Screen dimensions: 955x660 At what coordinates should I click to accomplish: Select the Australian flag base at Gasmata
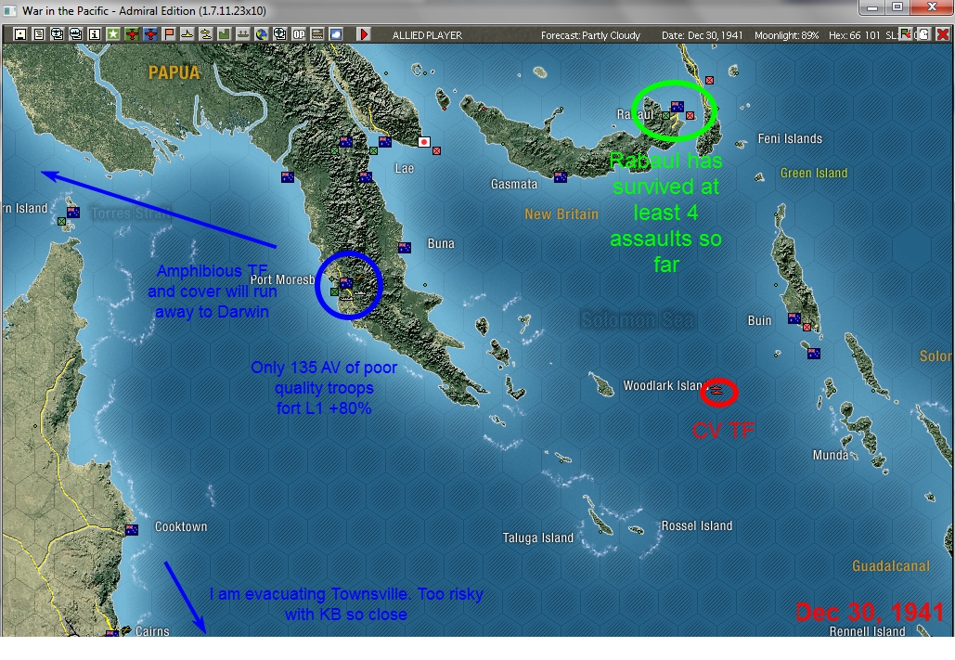(561, 177)
